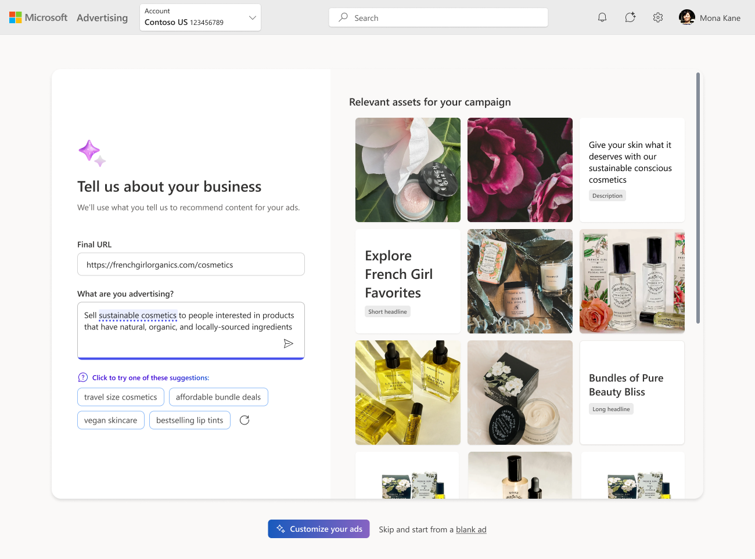755x559 pixels.
Task: Open the blank ad link
Action: pos(471,529)
